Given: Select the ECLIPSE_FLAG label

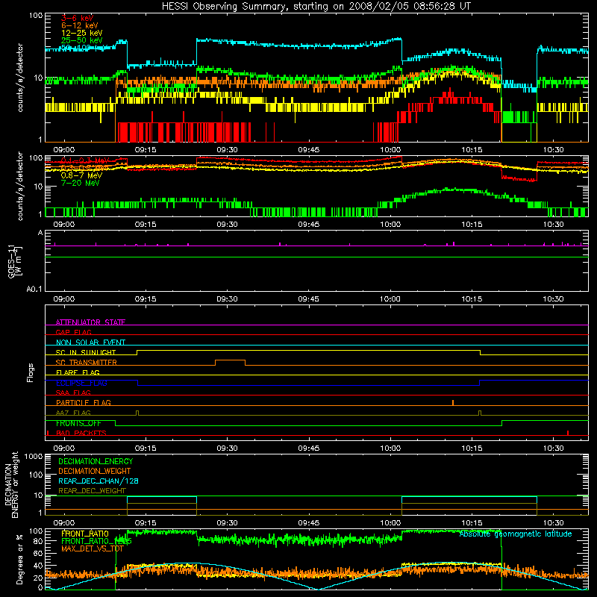Looking at the screenshot, I should (x=81, y=383).
